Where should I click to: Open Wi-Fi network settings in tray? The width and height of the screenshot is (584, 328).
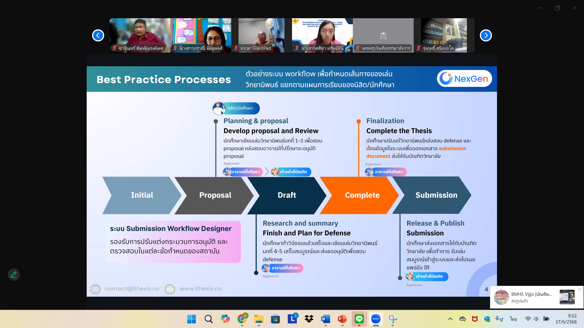(x=528, y=319)
